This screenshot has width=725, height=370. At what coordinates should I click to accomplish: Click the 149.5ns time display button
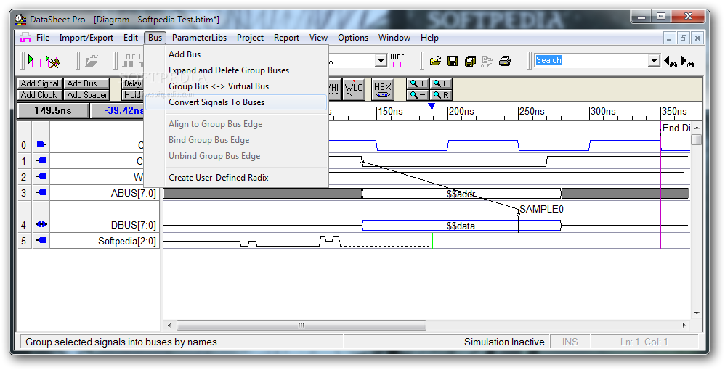(x=53, y=111)
